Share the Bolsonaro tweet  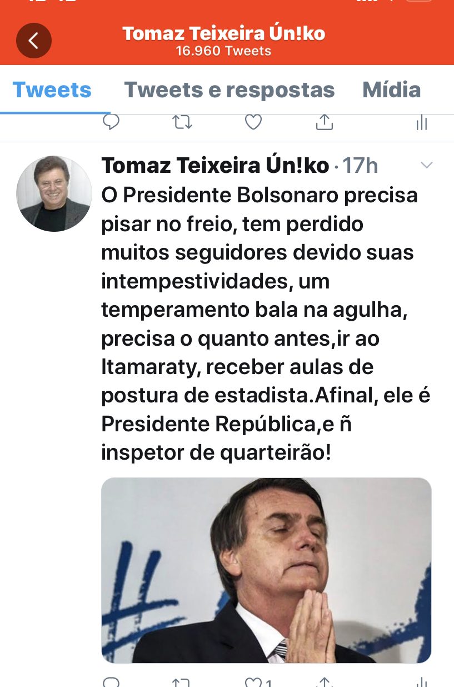tap(324, 682)
